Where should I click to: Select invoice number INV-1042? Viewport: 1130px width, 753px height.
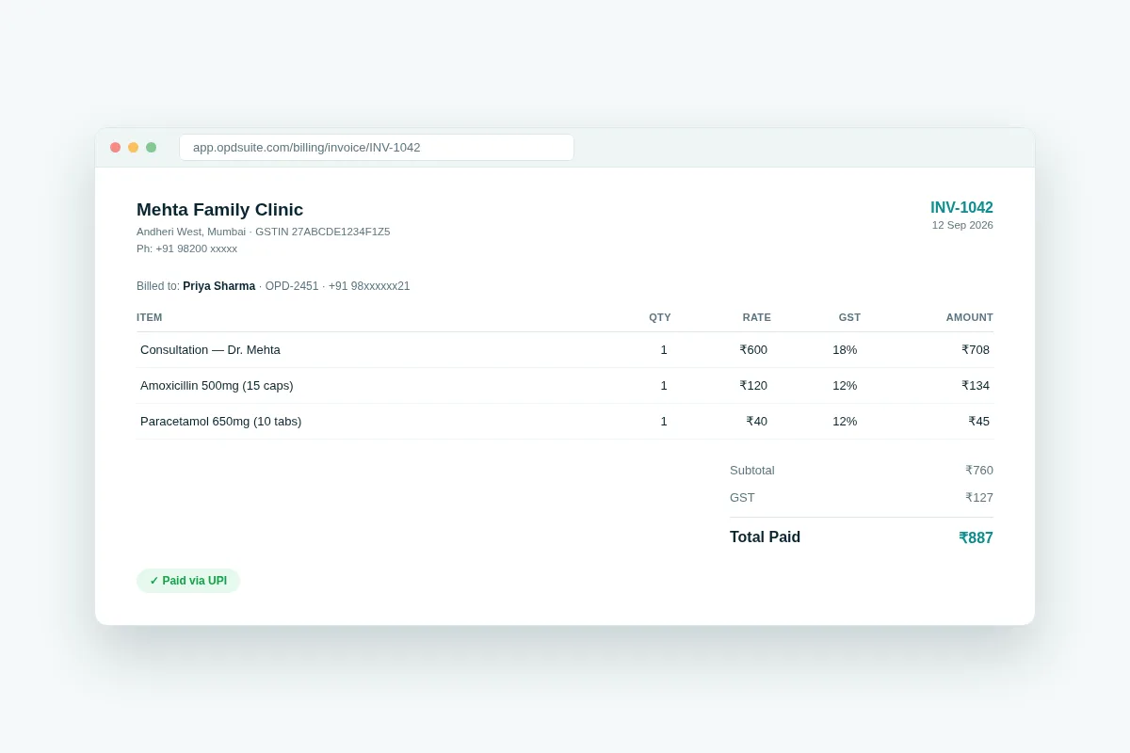(961, 208)
